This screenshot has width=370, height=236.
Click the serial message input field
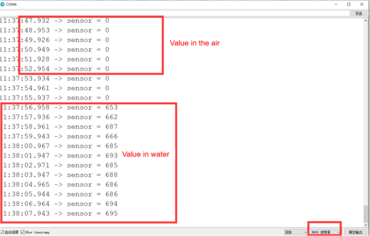point(175,14)
